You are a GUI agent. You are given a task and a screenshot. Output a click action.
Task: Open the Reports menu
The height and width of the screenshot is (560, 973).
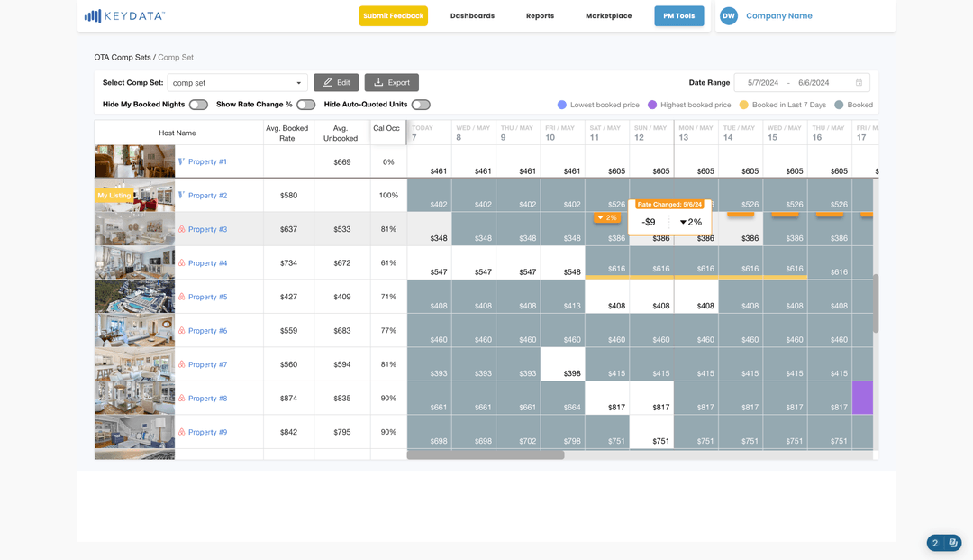[540, 15]
